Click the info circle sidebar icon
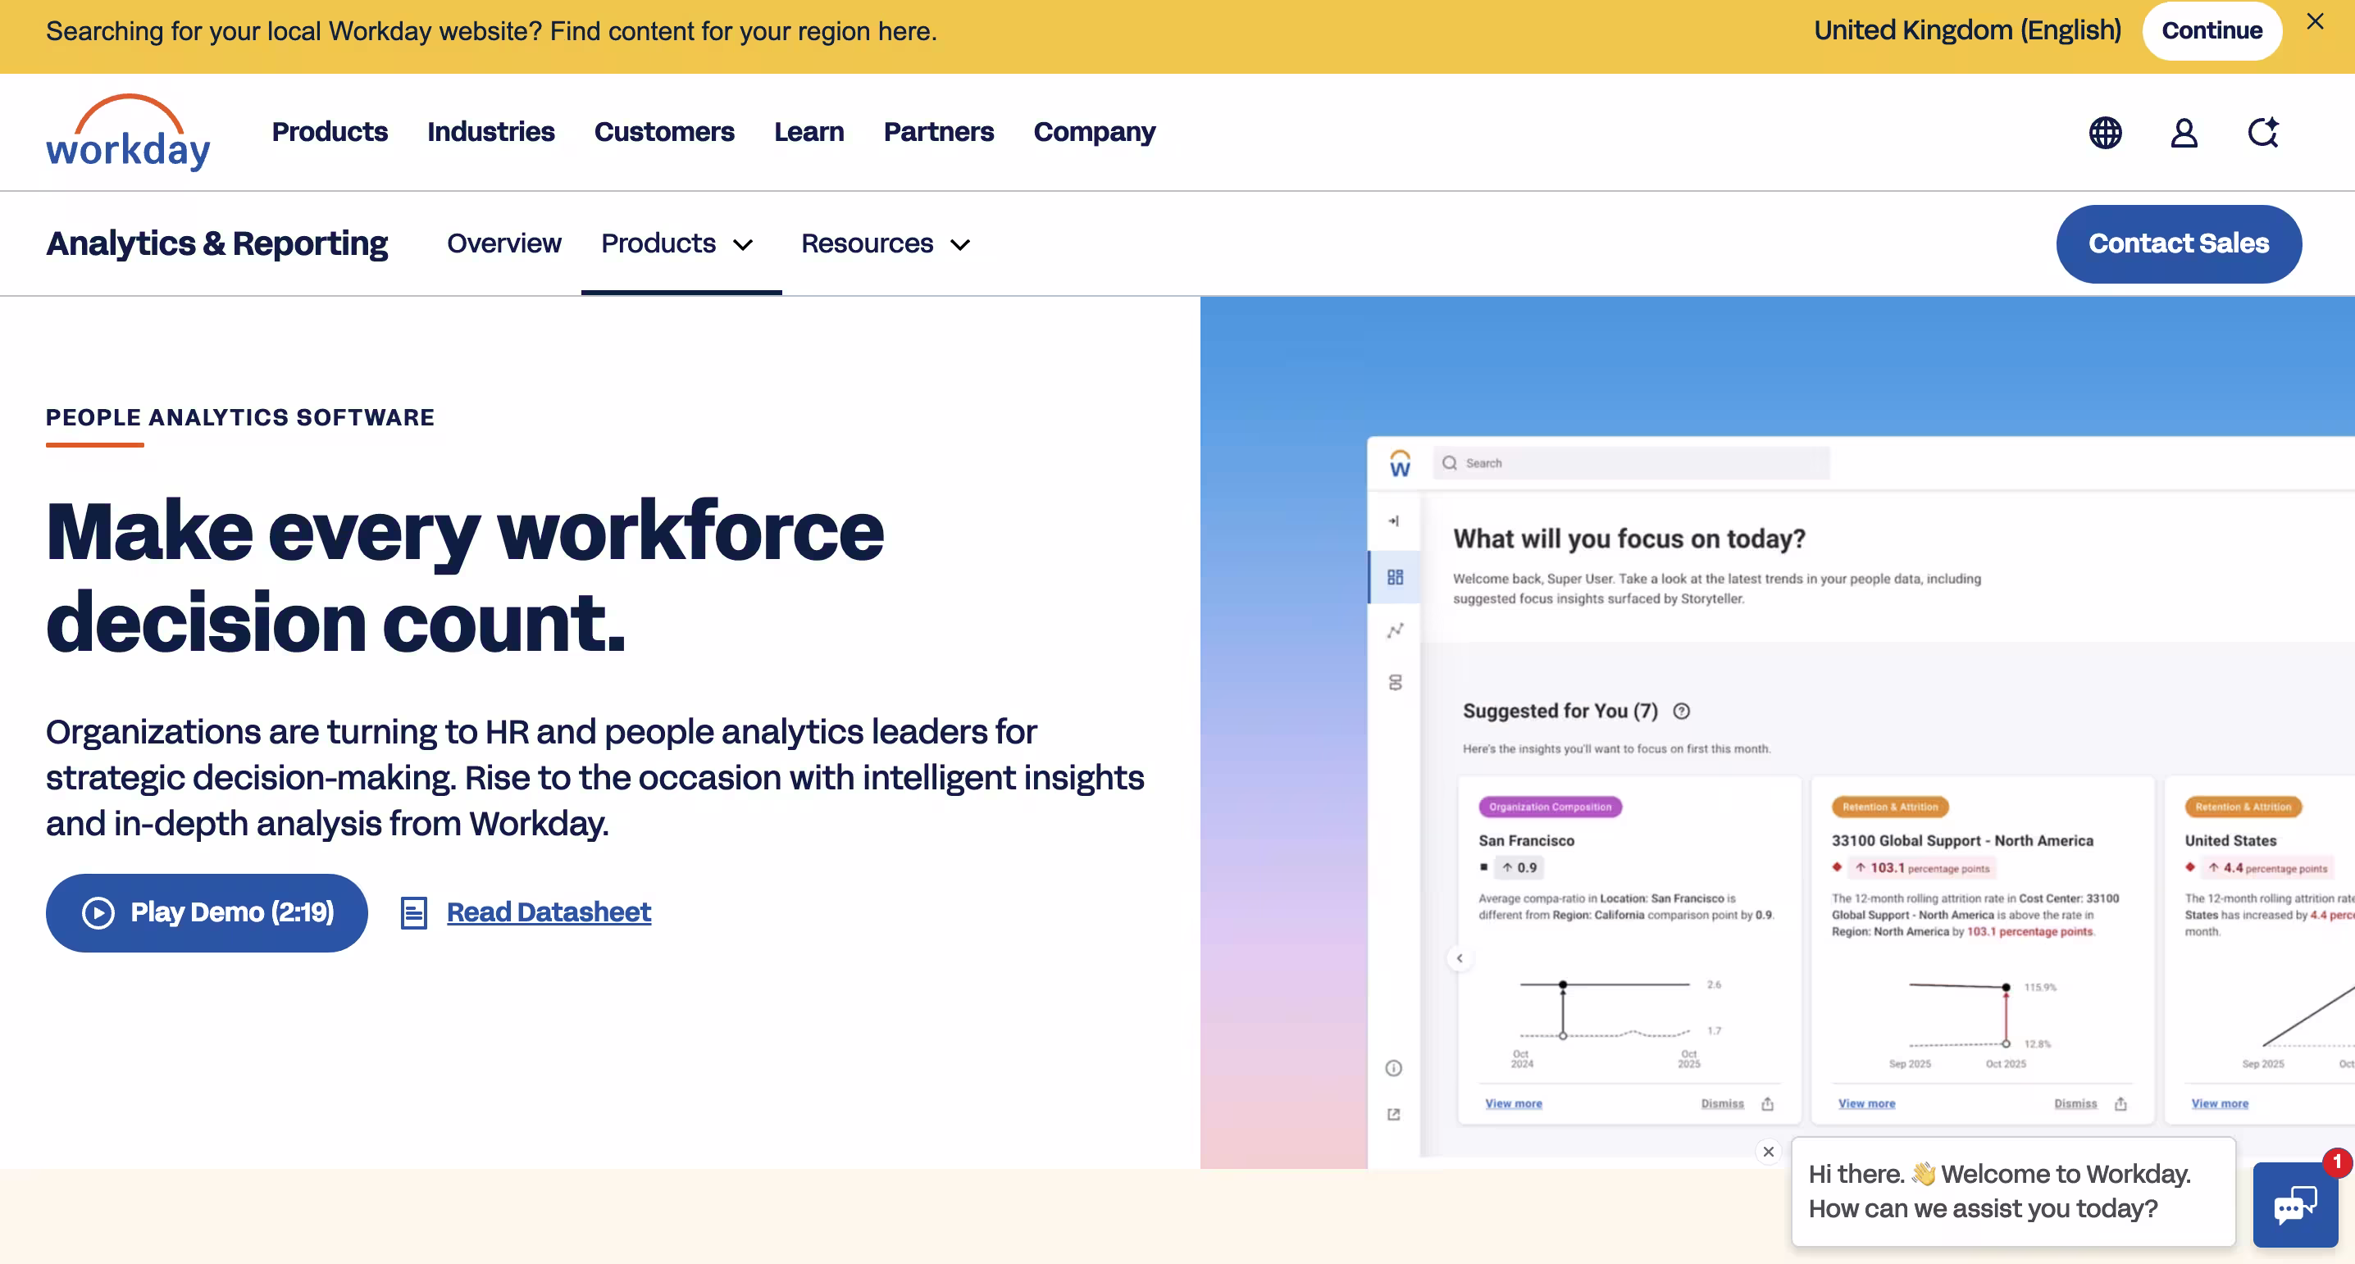 point(1393,1068)
